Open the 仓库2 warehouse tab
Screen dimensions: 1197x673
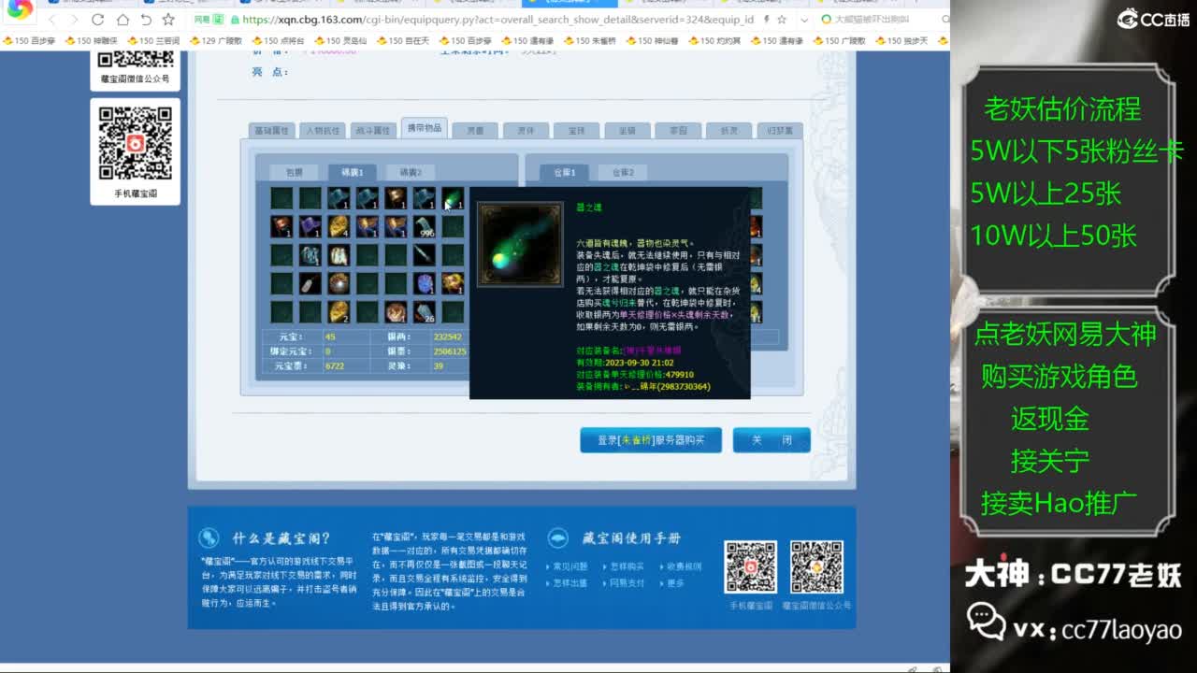(x=623, y=172)
